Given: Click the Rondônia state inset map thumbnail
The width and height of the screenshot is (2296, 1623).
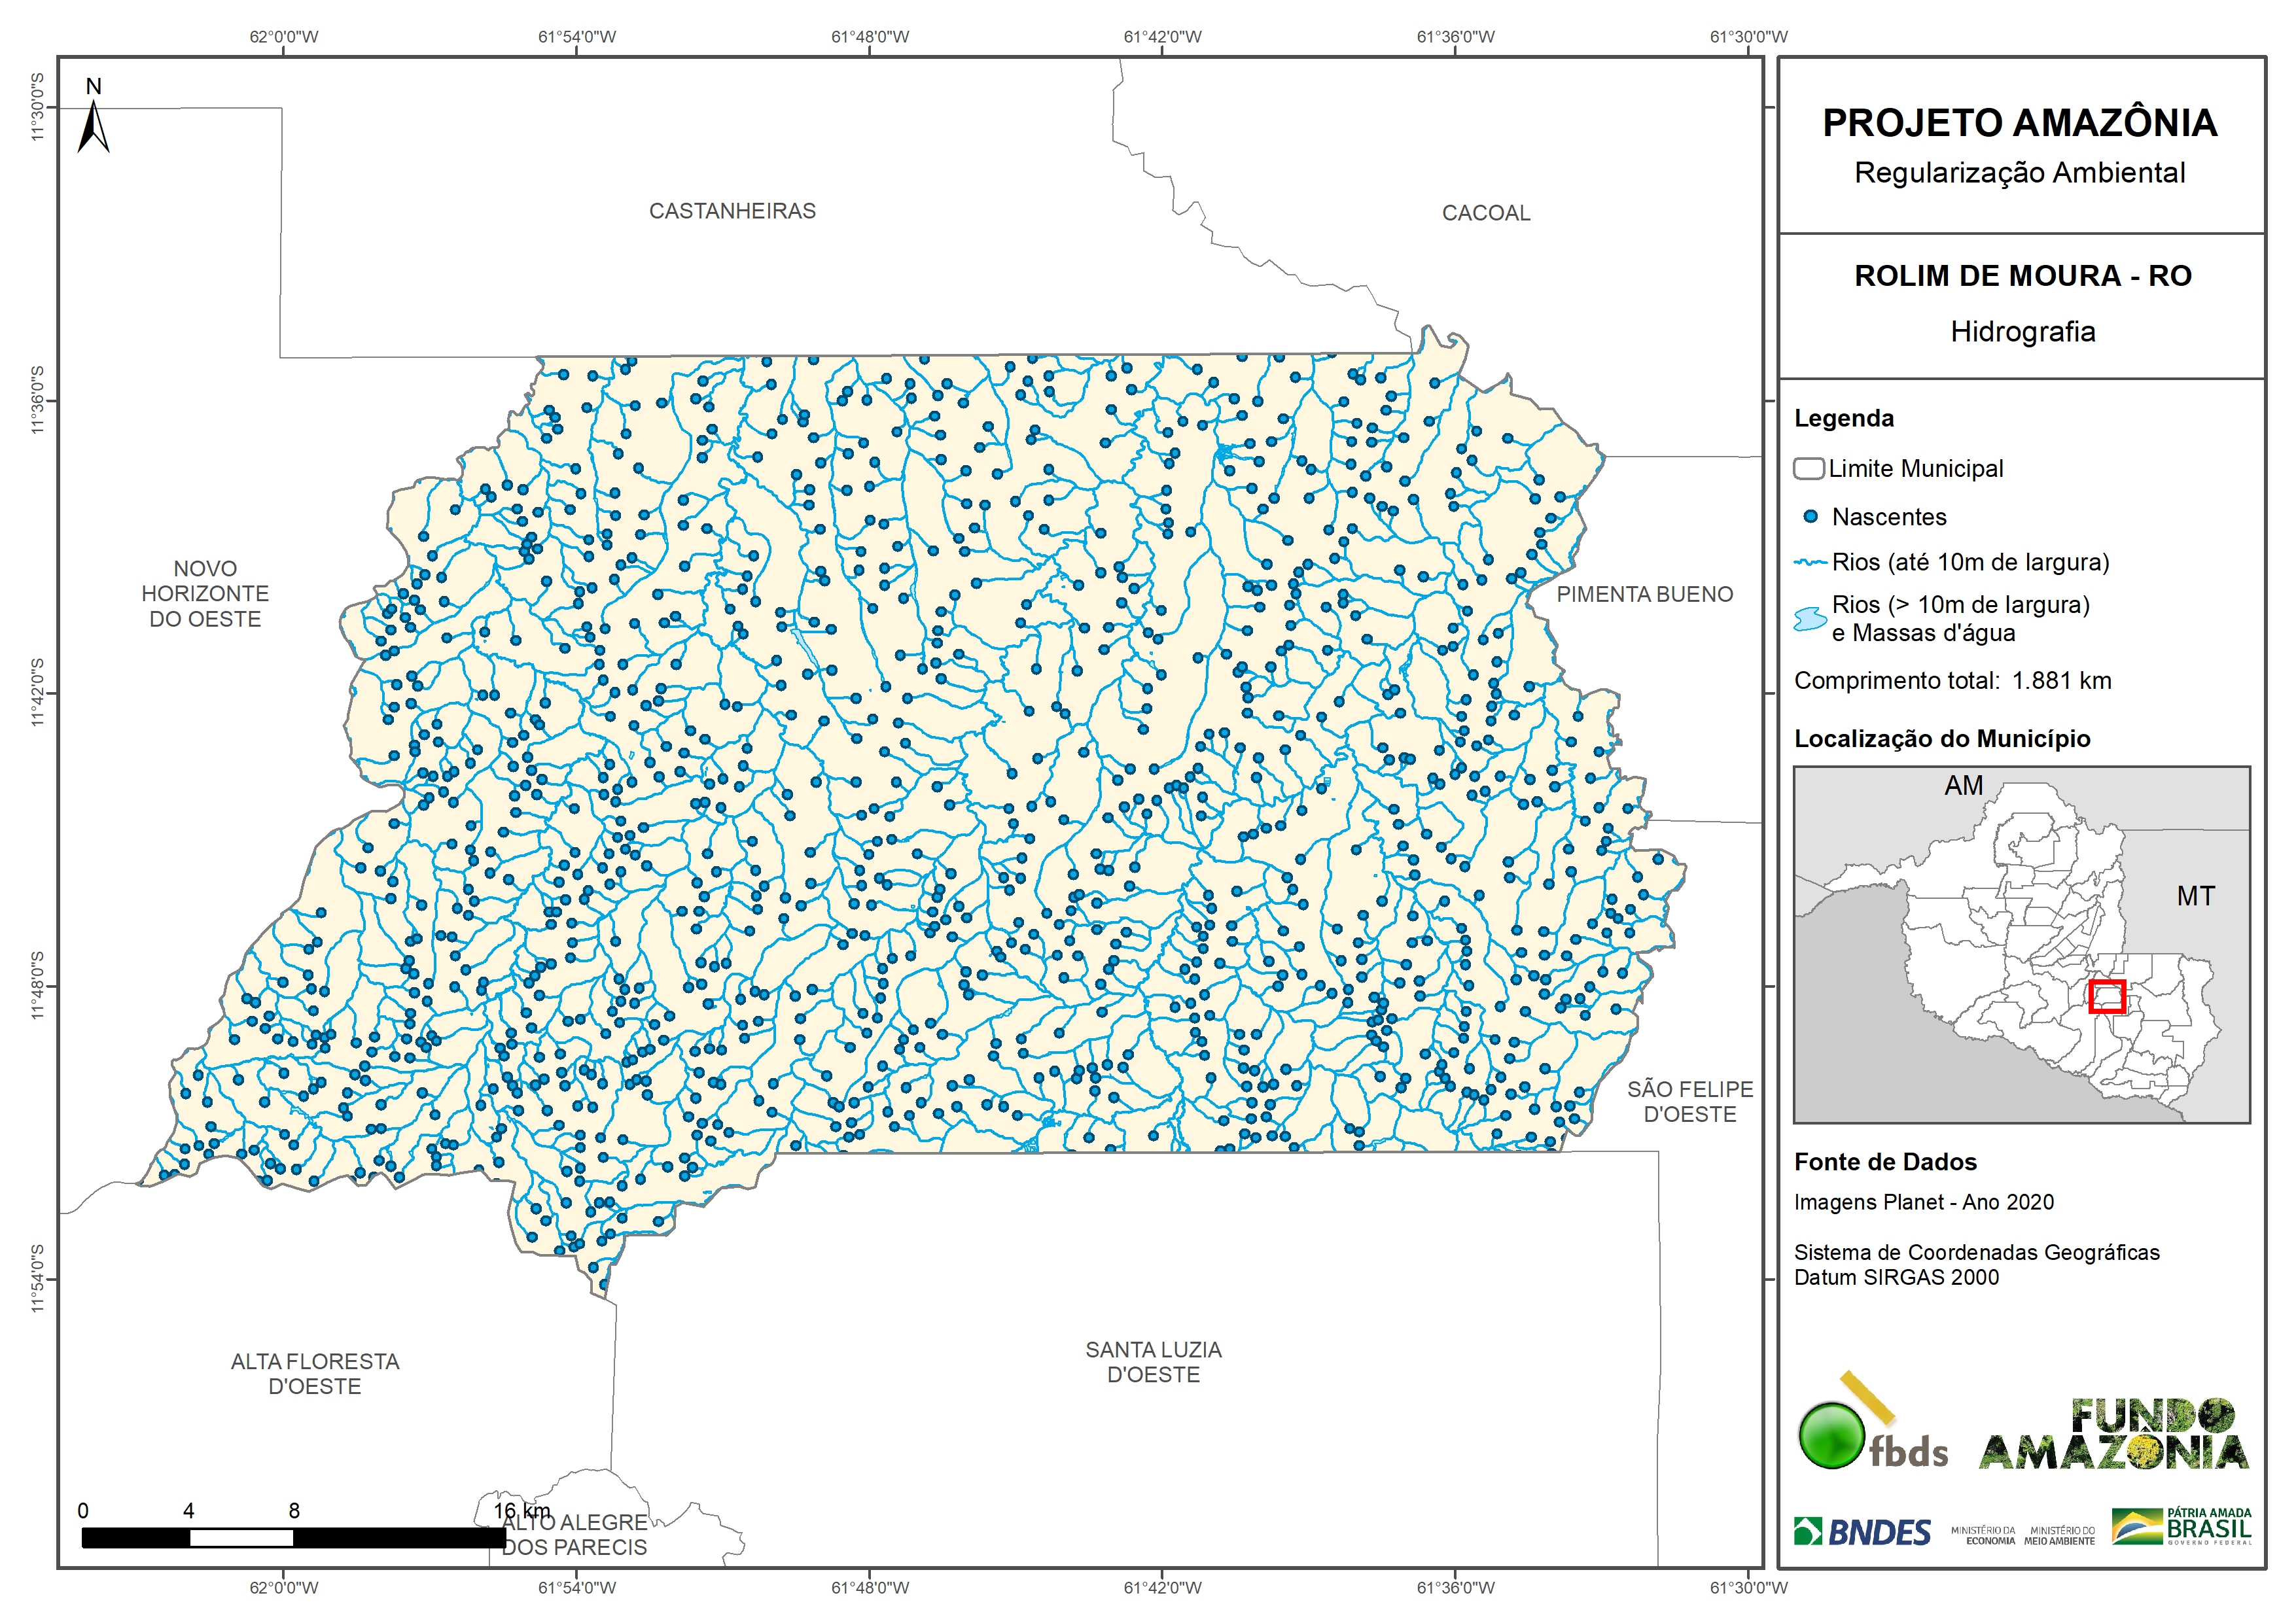Looking at the screenshot, I should [x=2021, y=945].
